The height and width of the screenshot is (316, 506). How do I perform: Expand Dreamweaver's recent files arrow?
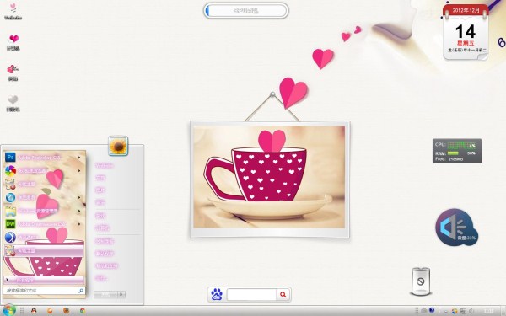tap(79, 224)
